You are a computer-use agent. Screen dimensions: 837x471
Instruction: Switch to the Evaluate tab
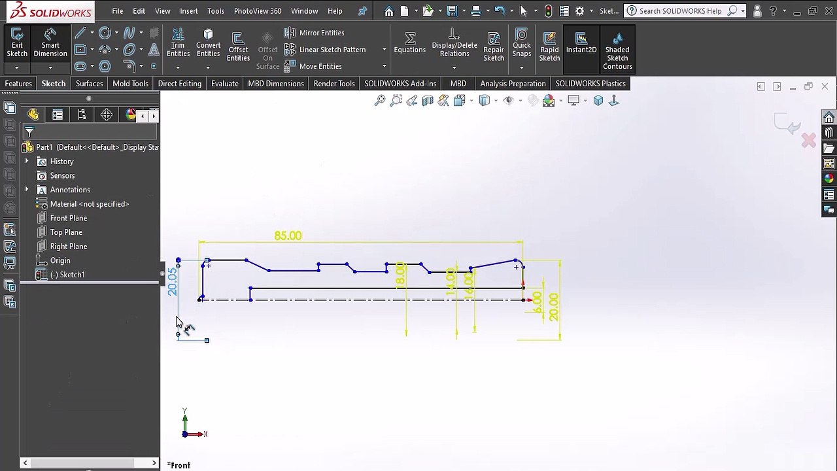(x=224, y=84)
